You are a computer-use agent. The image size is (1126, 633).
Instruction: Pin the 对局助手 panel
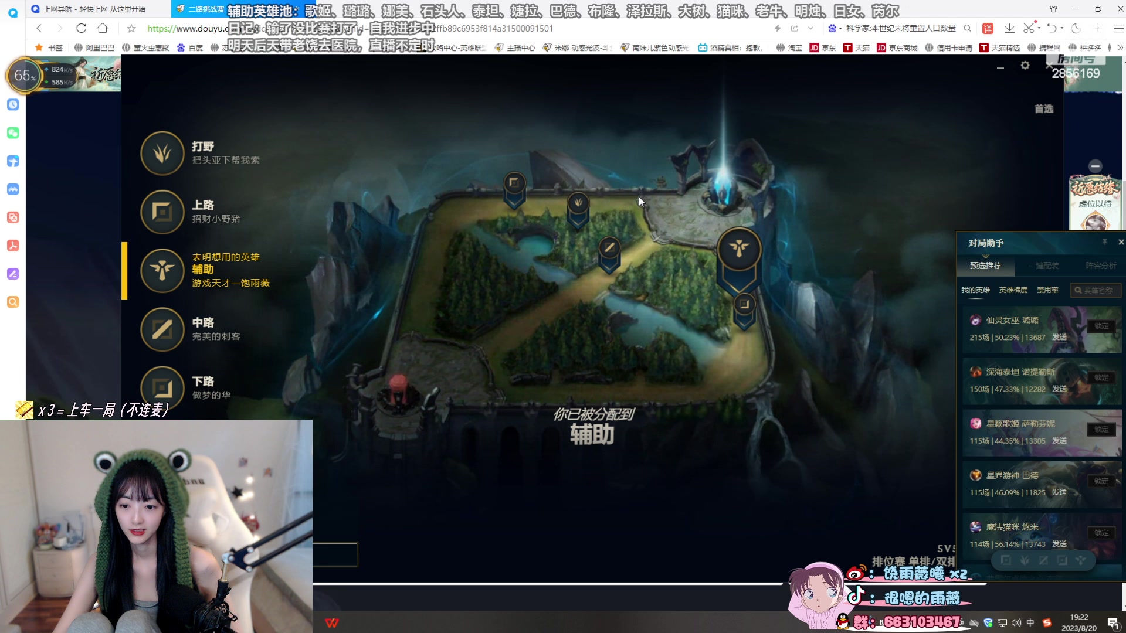click(x=1105, y=242)
